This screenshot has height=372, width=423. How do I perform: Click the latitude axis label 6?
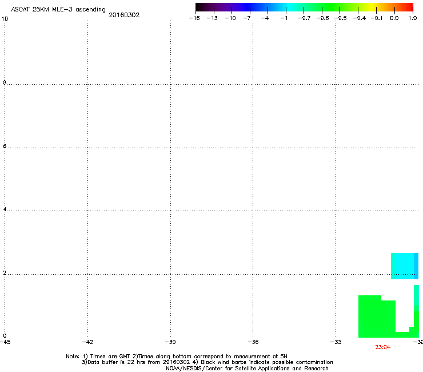point(5,146)
